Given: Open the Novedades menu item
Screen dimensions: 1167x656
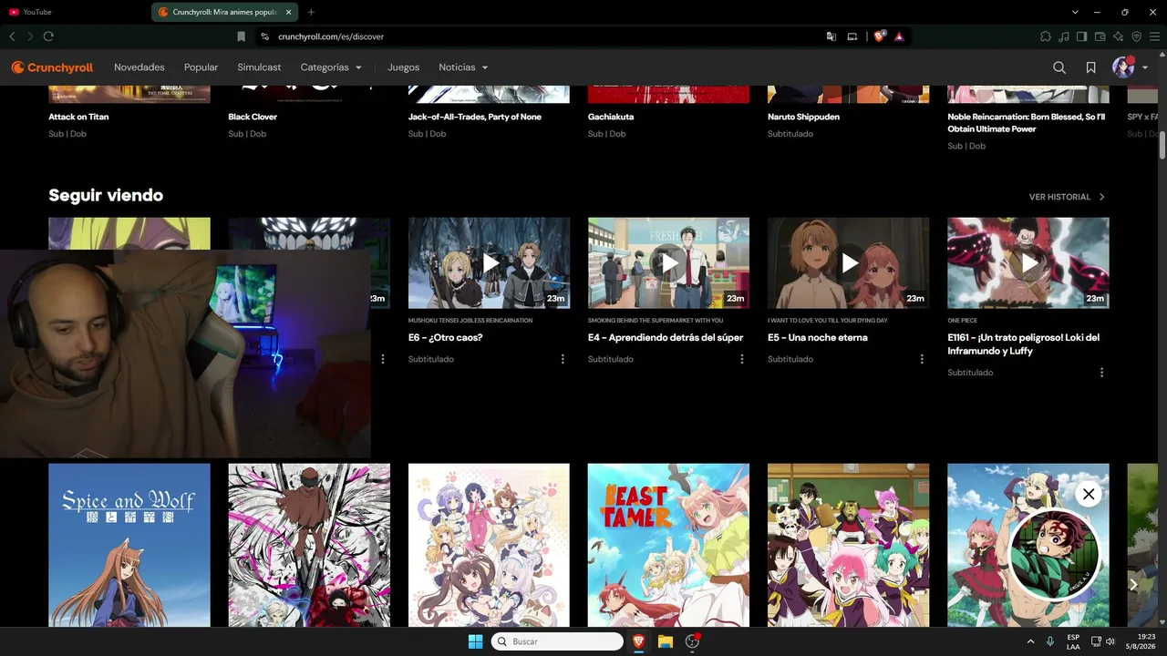Looking at the screenshot, I should [139, 67].
